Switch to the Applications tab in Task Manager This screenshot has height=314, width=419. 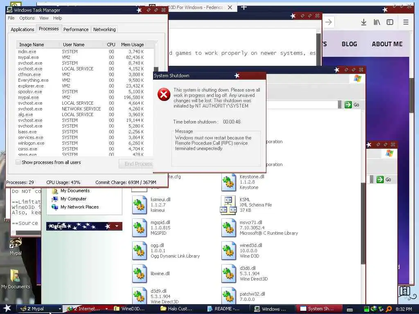tap(23, 29)
